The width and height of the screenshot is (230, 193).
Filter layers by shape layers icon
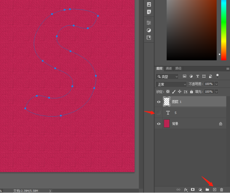coord(204,76)
